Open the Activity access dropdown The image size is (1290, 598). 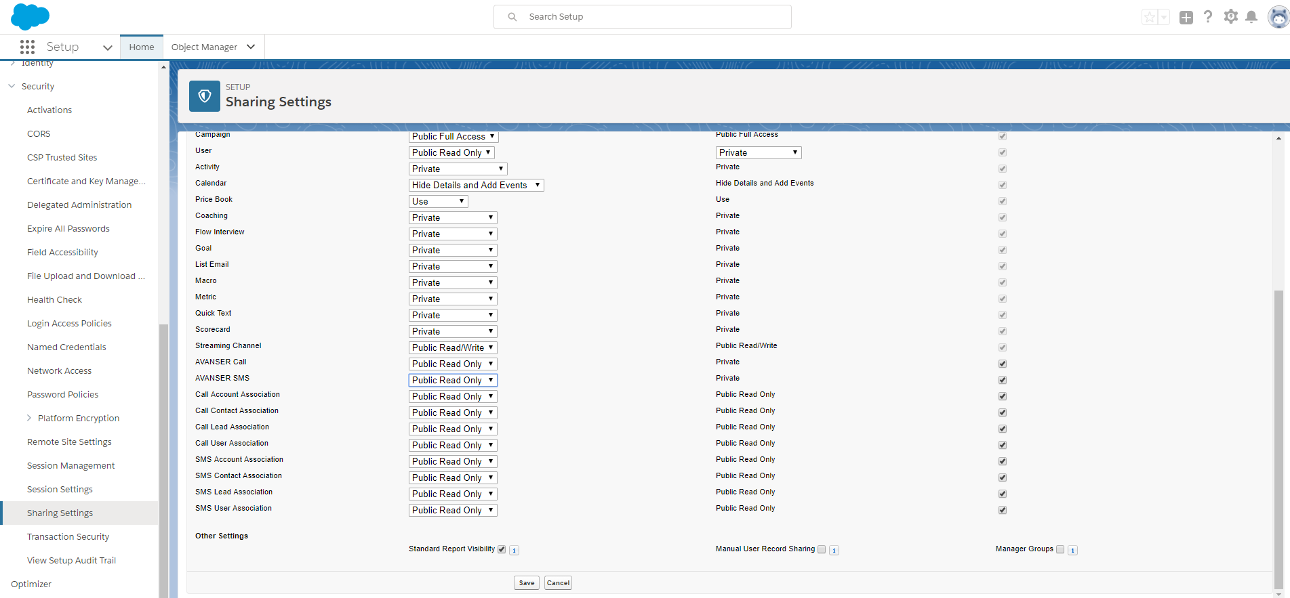pos(458,169)
